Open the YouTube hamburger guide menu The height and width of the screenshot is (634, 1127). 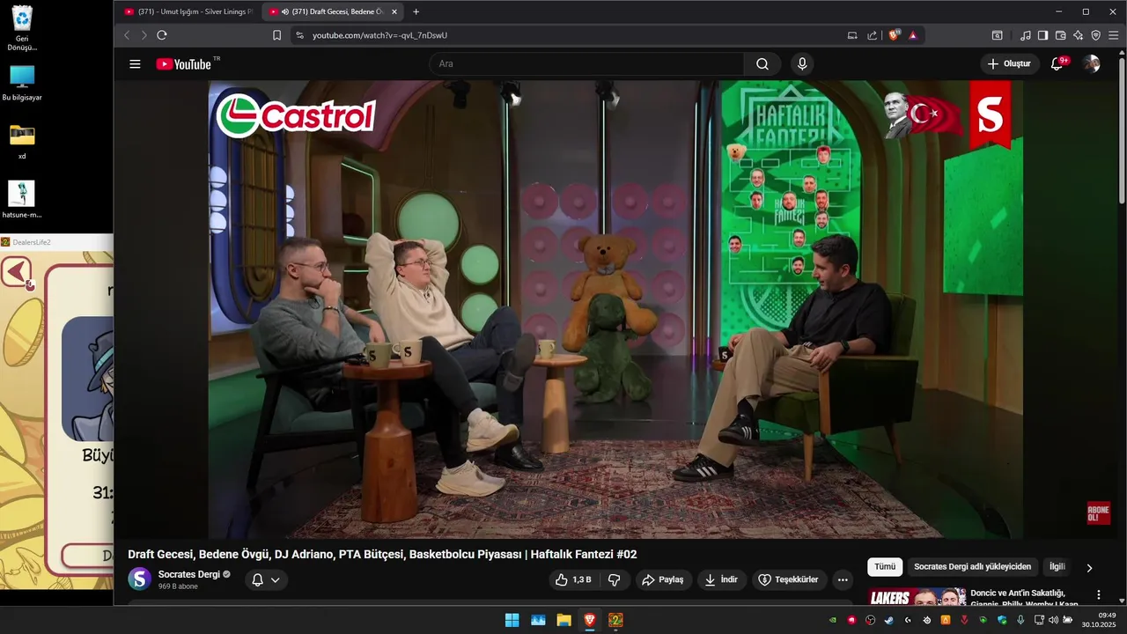coord(135,63)
